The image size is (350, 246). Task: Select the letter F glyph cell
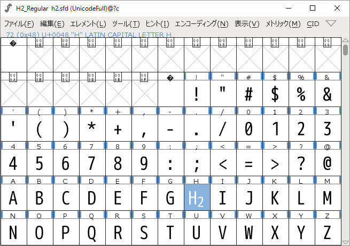pos(145,198)
